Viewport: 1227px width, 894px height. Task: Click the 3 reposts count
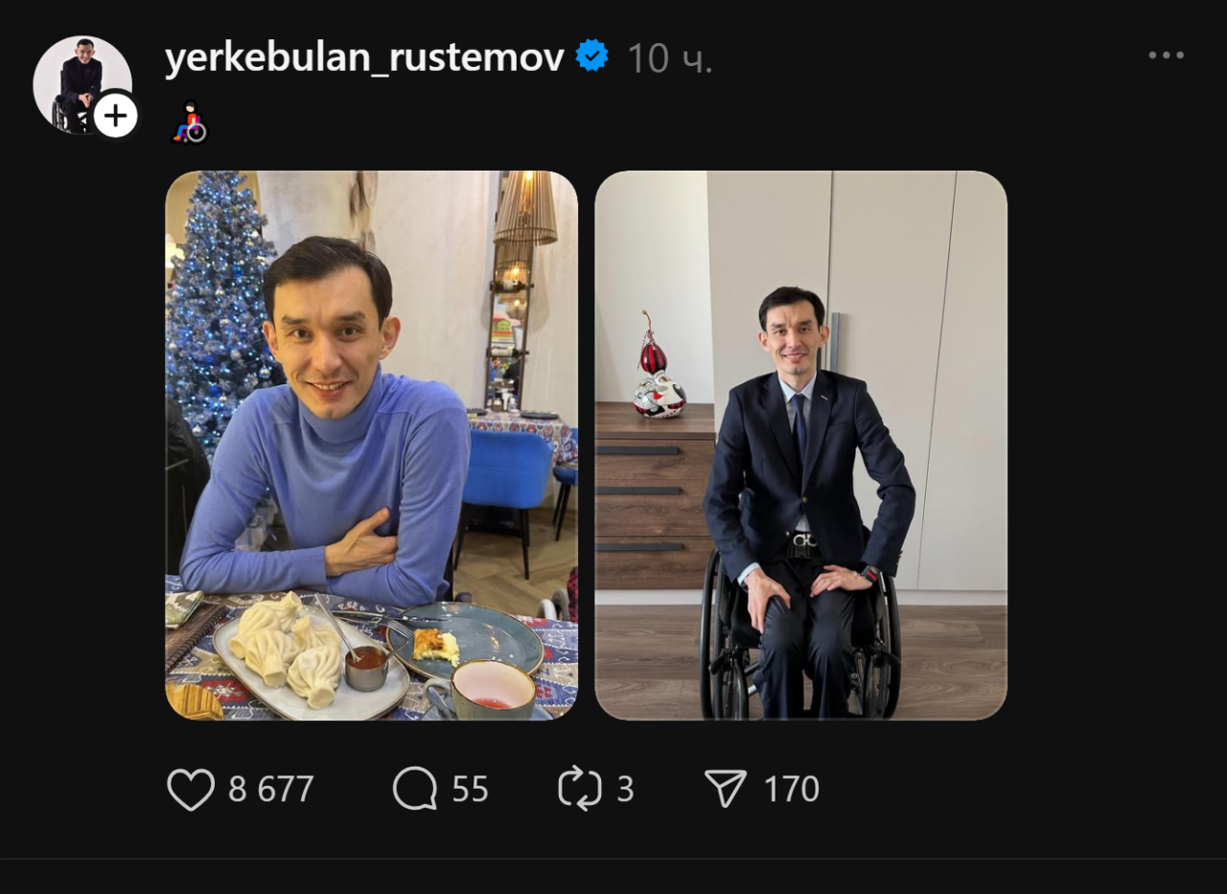tap(628, 788)
